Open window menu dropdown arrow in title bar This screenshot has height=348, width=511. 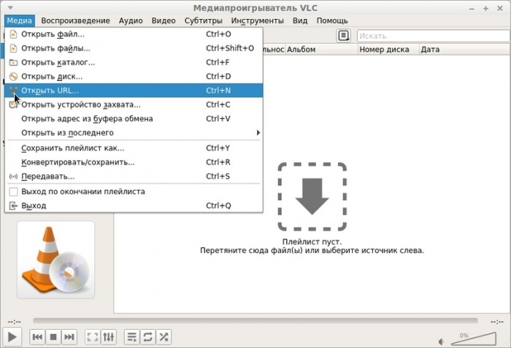pos(10,7)
